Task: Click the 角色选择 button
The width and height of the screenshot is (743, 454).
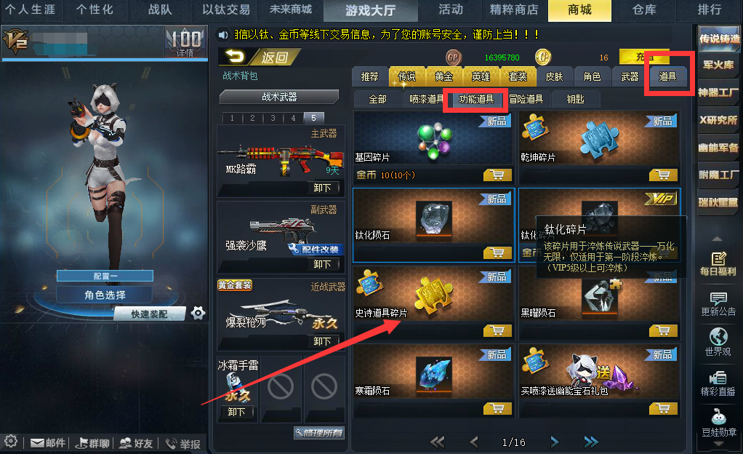Action: [x=105, y=295]
